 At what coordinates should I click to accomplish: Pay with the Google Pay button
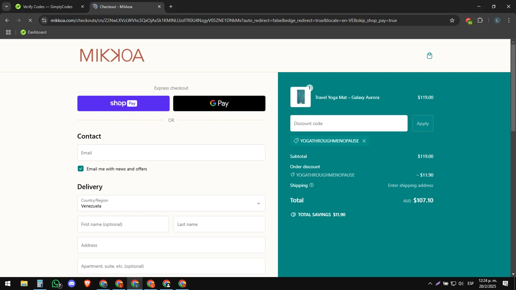(219, 103)
